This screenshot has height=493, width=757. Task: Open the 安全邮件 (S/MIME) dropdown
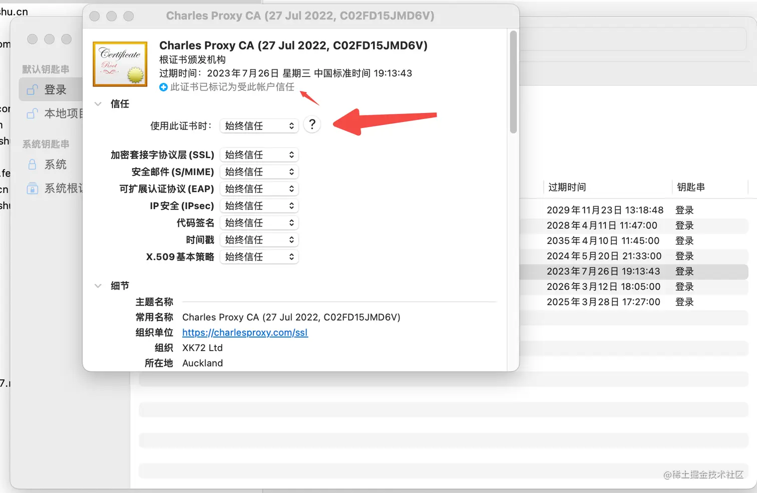259,172
